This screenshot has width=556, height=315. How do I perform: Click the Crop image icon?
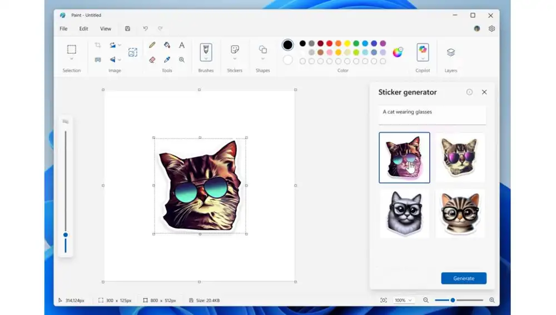click(x=97, y=45)
